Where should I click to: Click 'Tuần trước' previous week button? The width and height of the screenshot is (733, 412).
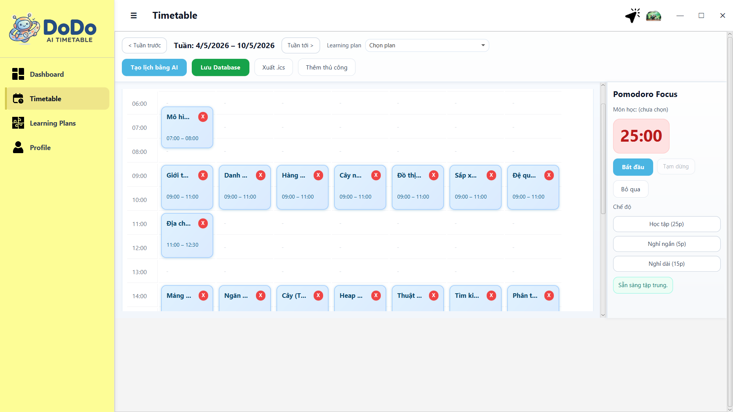pos(144,45)
